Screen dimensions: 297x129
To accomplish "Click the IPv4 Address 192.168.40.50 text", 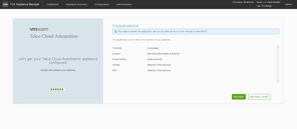I will pyautogui.click(x=243, y=2).
